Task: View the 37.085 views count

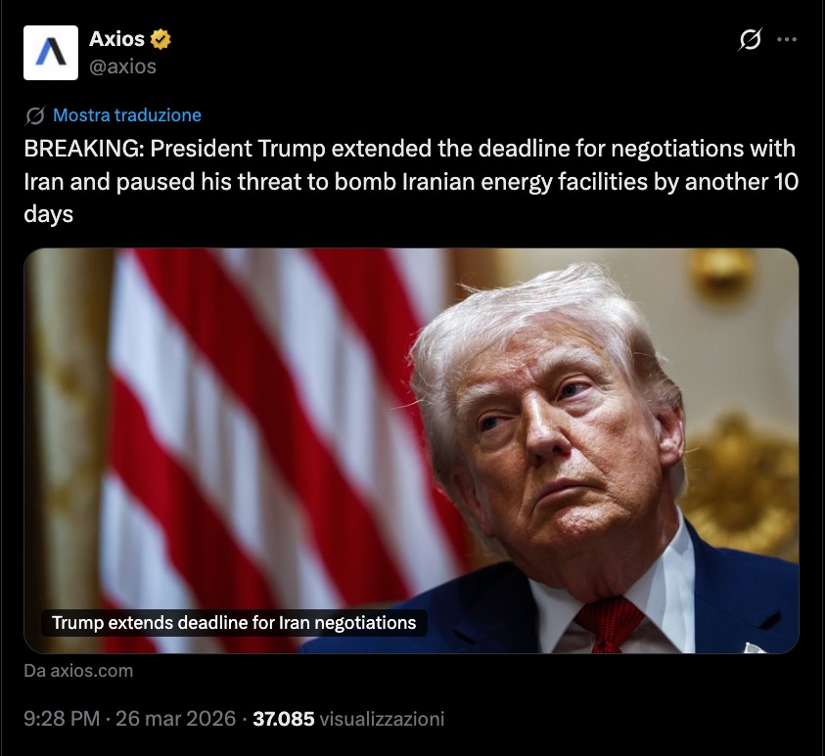Action: [284, 719]
